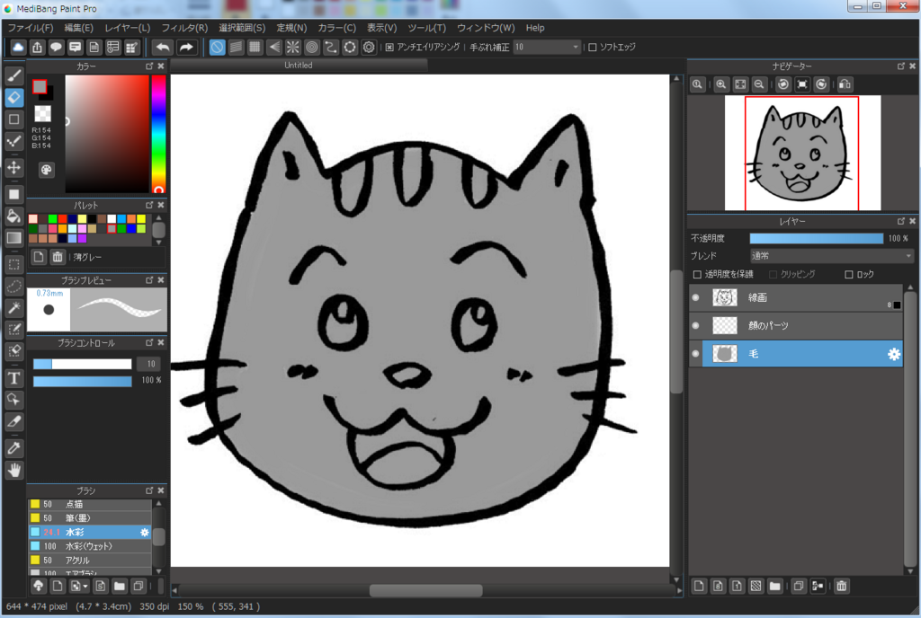Activate the Magic Wand tool

(x=14, y=307)
